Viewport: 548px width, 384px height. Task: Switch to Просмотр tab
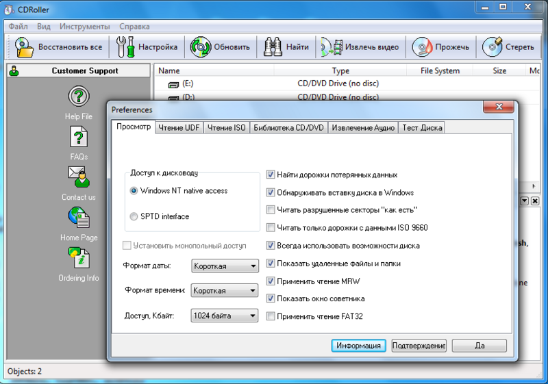134,127
